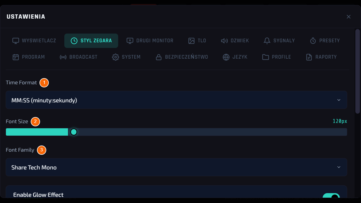
Task: Open the Program tab
Action: coord(28,57)
